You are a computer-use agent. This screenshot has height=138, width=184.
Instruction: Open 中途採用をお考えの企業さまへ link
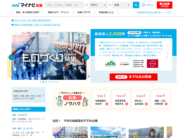coord(149,12)
